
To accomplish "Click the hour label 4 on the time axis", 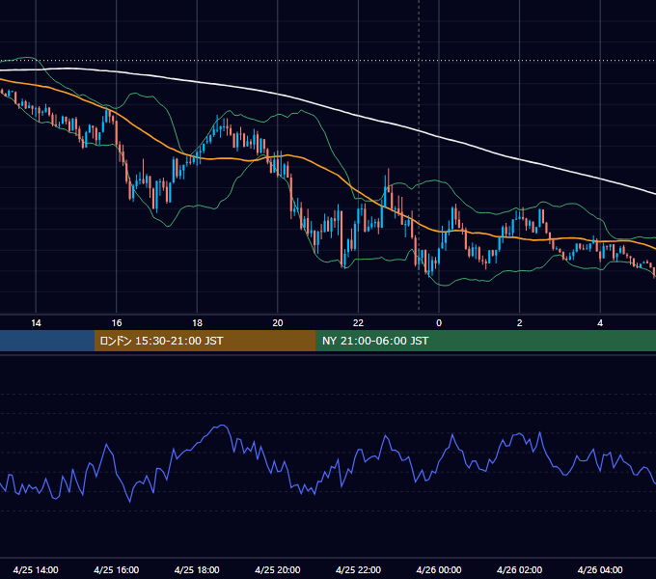I will pyautogui.click(x=600, y=323).
